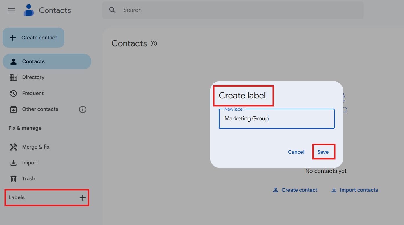Screen dimensions: 404x225
Task: Save the new label
Action: point(323,152)
